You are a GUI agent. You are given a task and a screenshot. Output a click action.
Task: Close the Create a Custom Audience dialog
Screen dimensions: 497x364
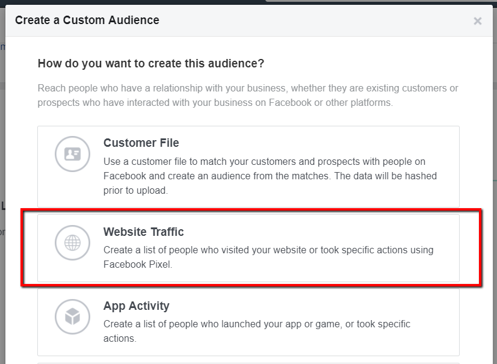(478, 21)
